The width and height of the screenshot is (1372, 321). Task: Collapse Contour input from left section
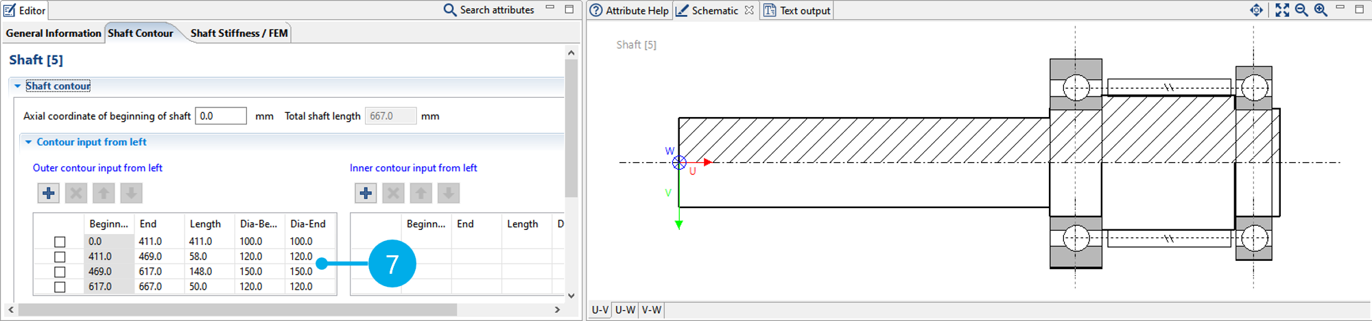pyautogui.click(x=28, y=142)
